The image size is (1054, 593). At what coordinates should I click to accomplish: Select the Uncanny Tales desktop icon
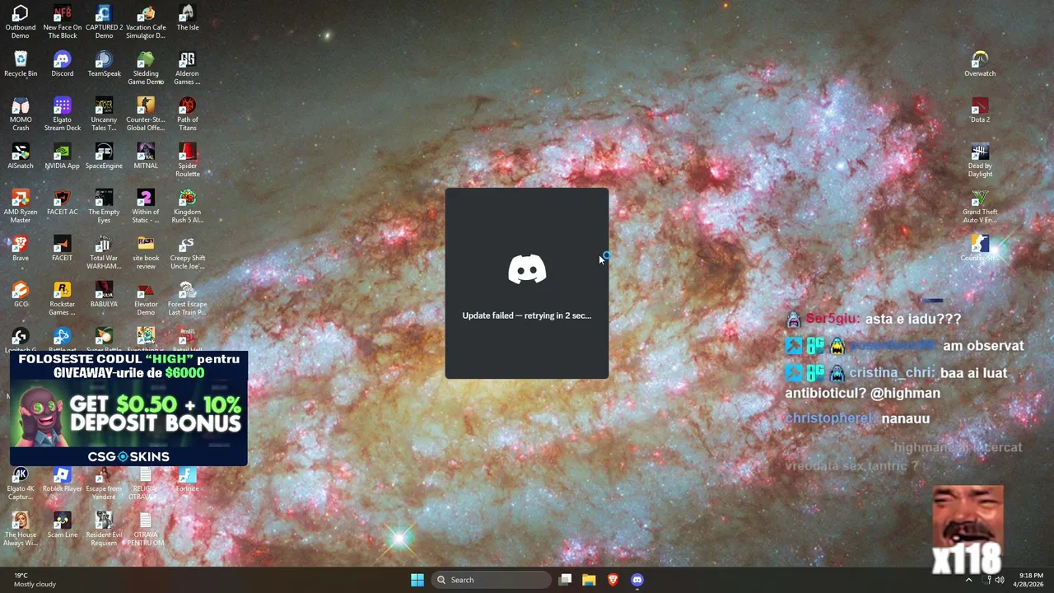point(104,114)
